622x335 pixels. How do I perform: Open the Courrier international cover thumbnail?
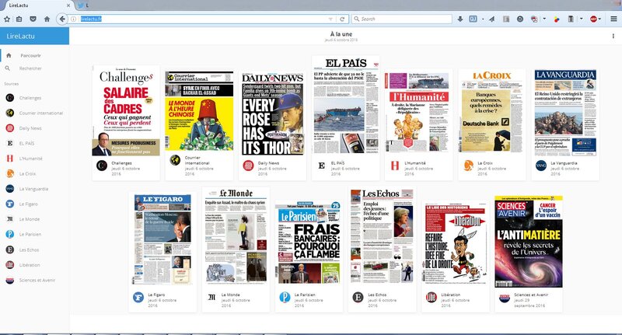click(199, 111)
